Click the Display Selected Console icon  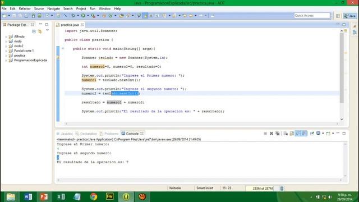pyautogui.click(x=318, y=134)
